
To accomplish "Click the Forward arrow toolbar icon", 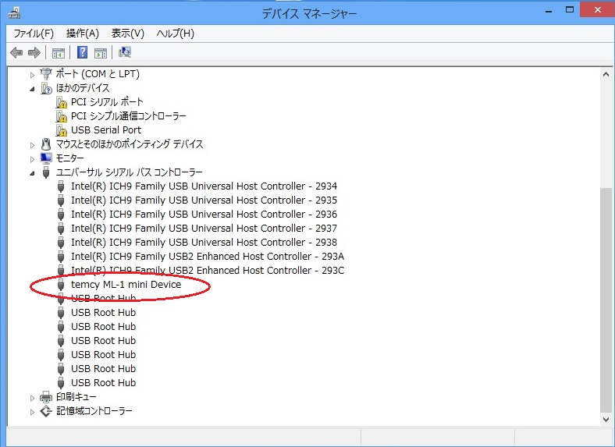I will [x=34, y=52].
